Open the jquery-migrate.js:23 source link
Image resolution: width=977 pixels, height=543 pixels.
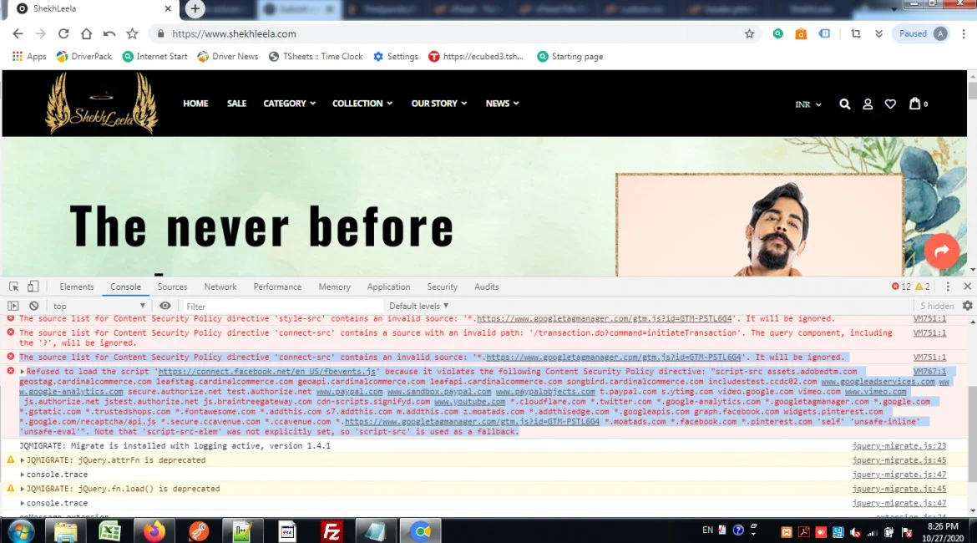[899, 446]
